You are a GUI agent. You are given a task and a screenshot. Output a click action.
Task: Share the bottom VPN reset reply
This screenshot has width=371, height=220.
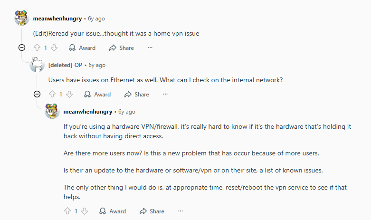pyautogui.click(x=152, y=211)
